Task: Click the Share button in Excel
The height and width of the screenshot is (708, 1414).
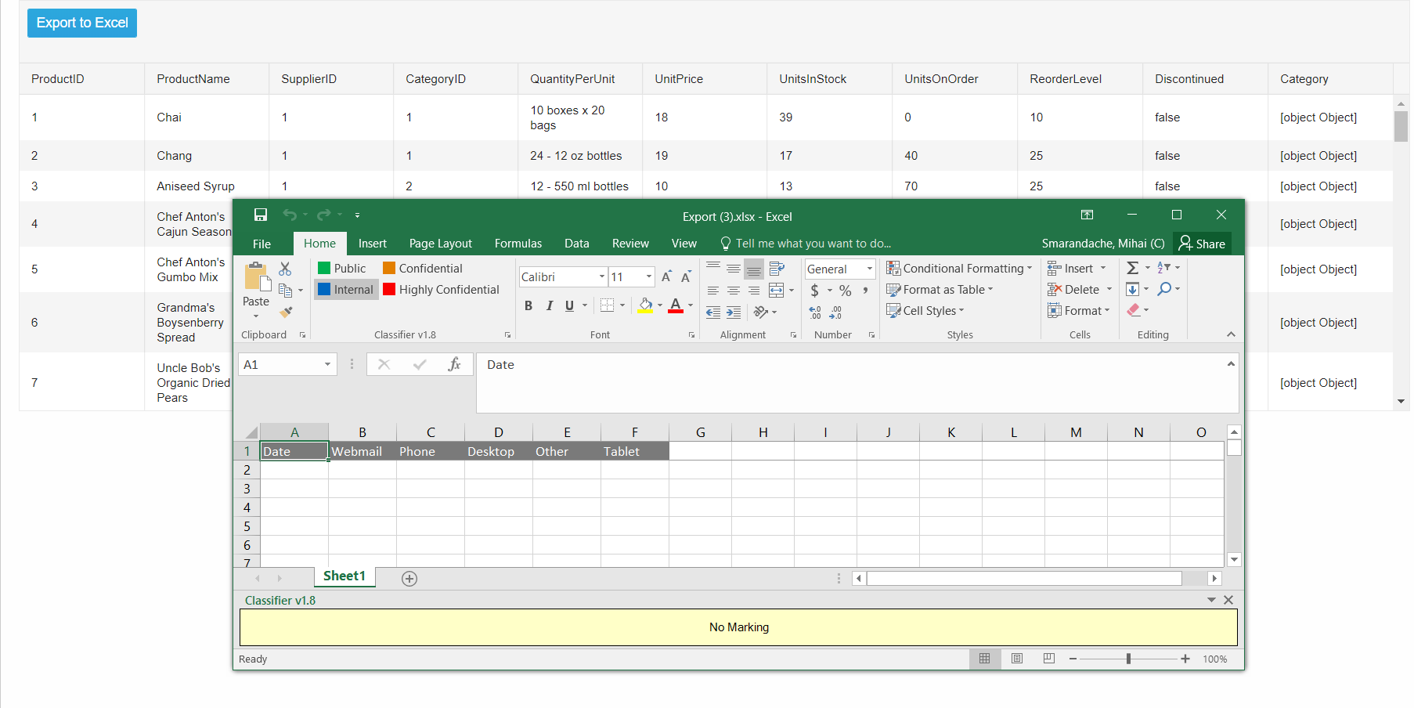Action: point(1202,244)
